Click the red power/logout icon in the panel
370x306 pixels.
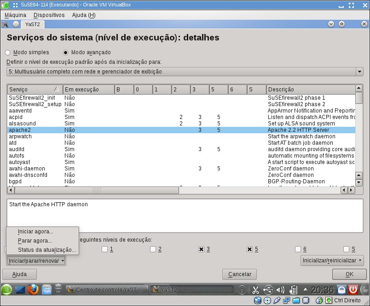tap(353, 289)
